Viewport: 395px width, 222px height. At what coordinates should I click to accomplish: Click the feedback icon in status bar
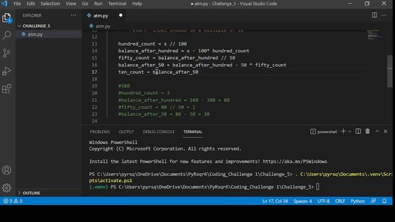pos(373,201)
